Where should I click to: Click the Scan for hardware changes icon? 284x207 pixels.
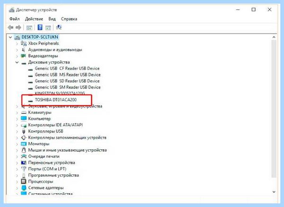59,27
